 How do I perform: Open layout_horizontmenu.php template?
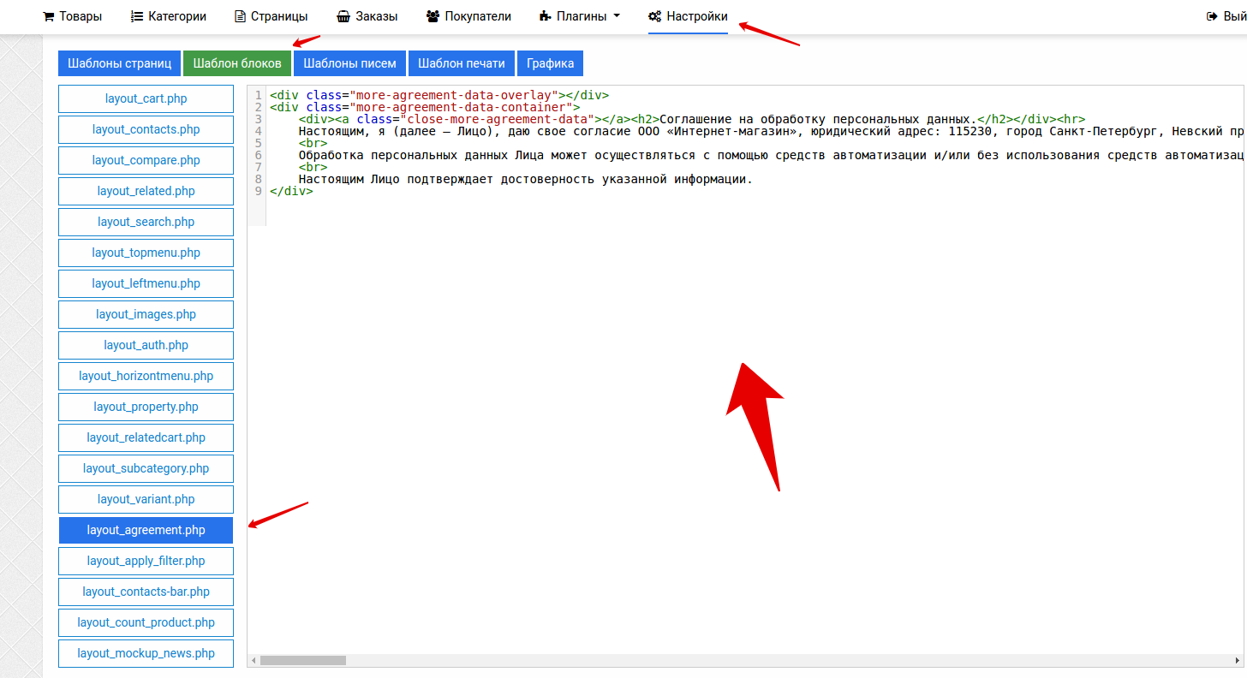point(146,376)
